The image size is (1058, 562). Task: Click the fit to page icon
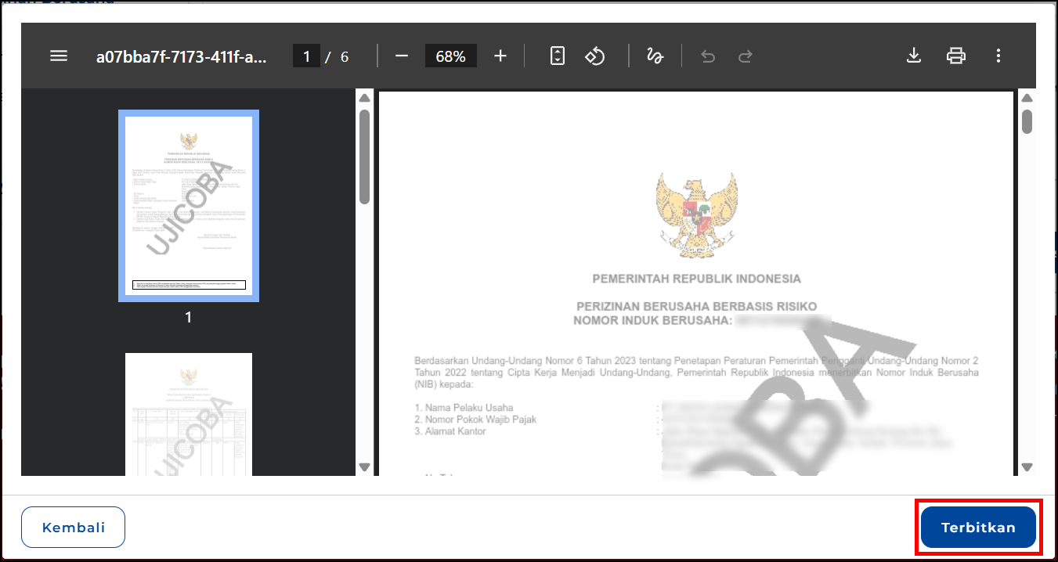558,56
